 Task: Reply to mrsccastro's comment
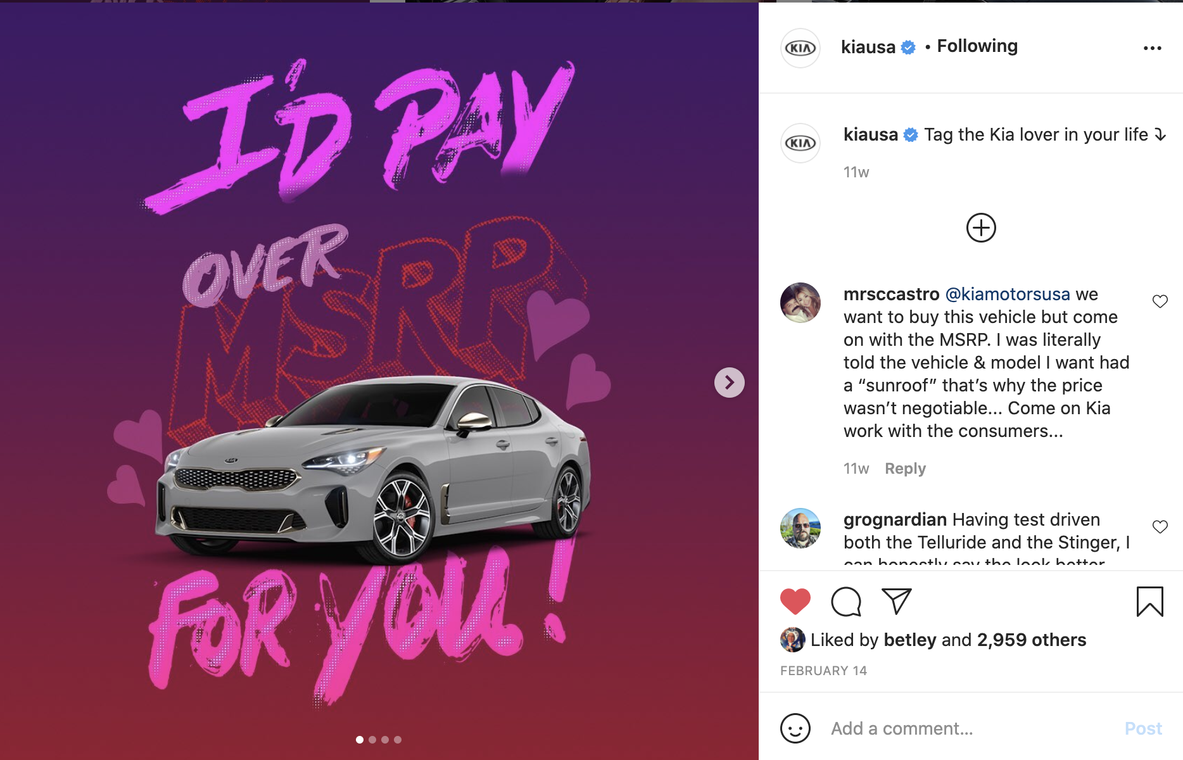pyautogui.click(x=905, y=469)
